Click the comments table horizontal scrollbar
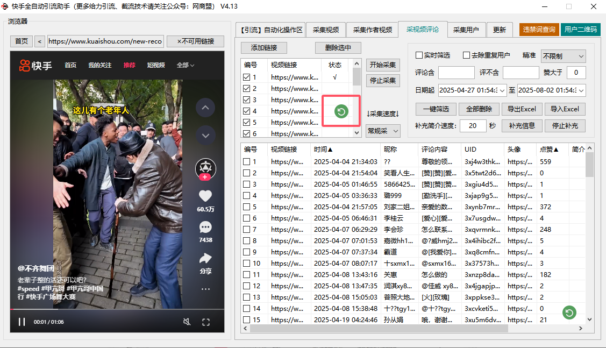This screenshot has width=606, height=348. tap(379, 328)
